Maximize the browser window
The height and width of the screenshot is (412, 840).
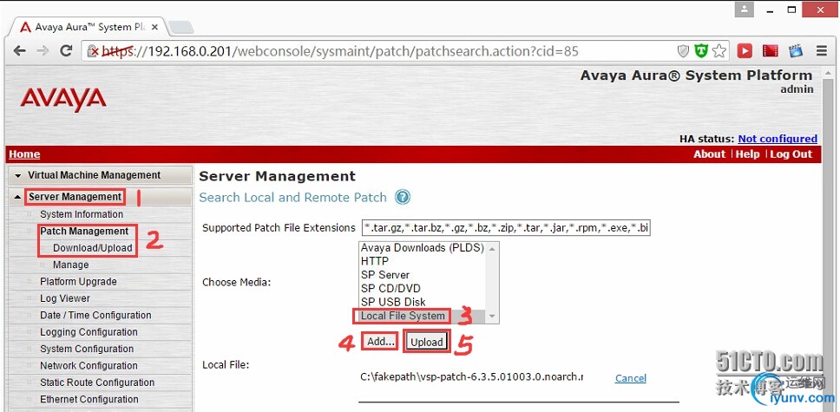coord(791,10)
